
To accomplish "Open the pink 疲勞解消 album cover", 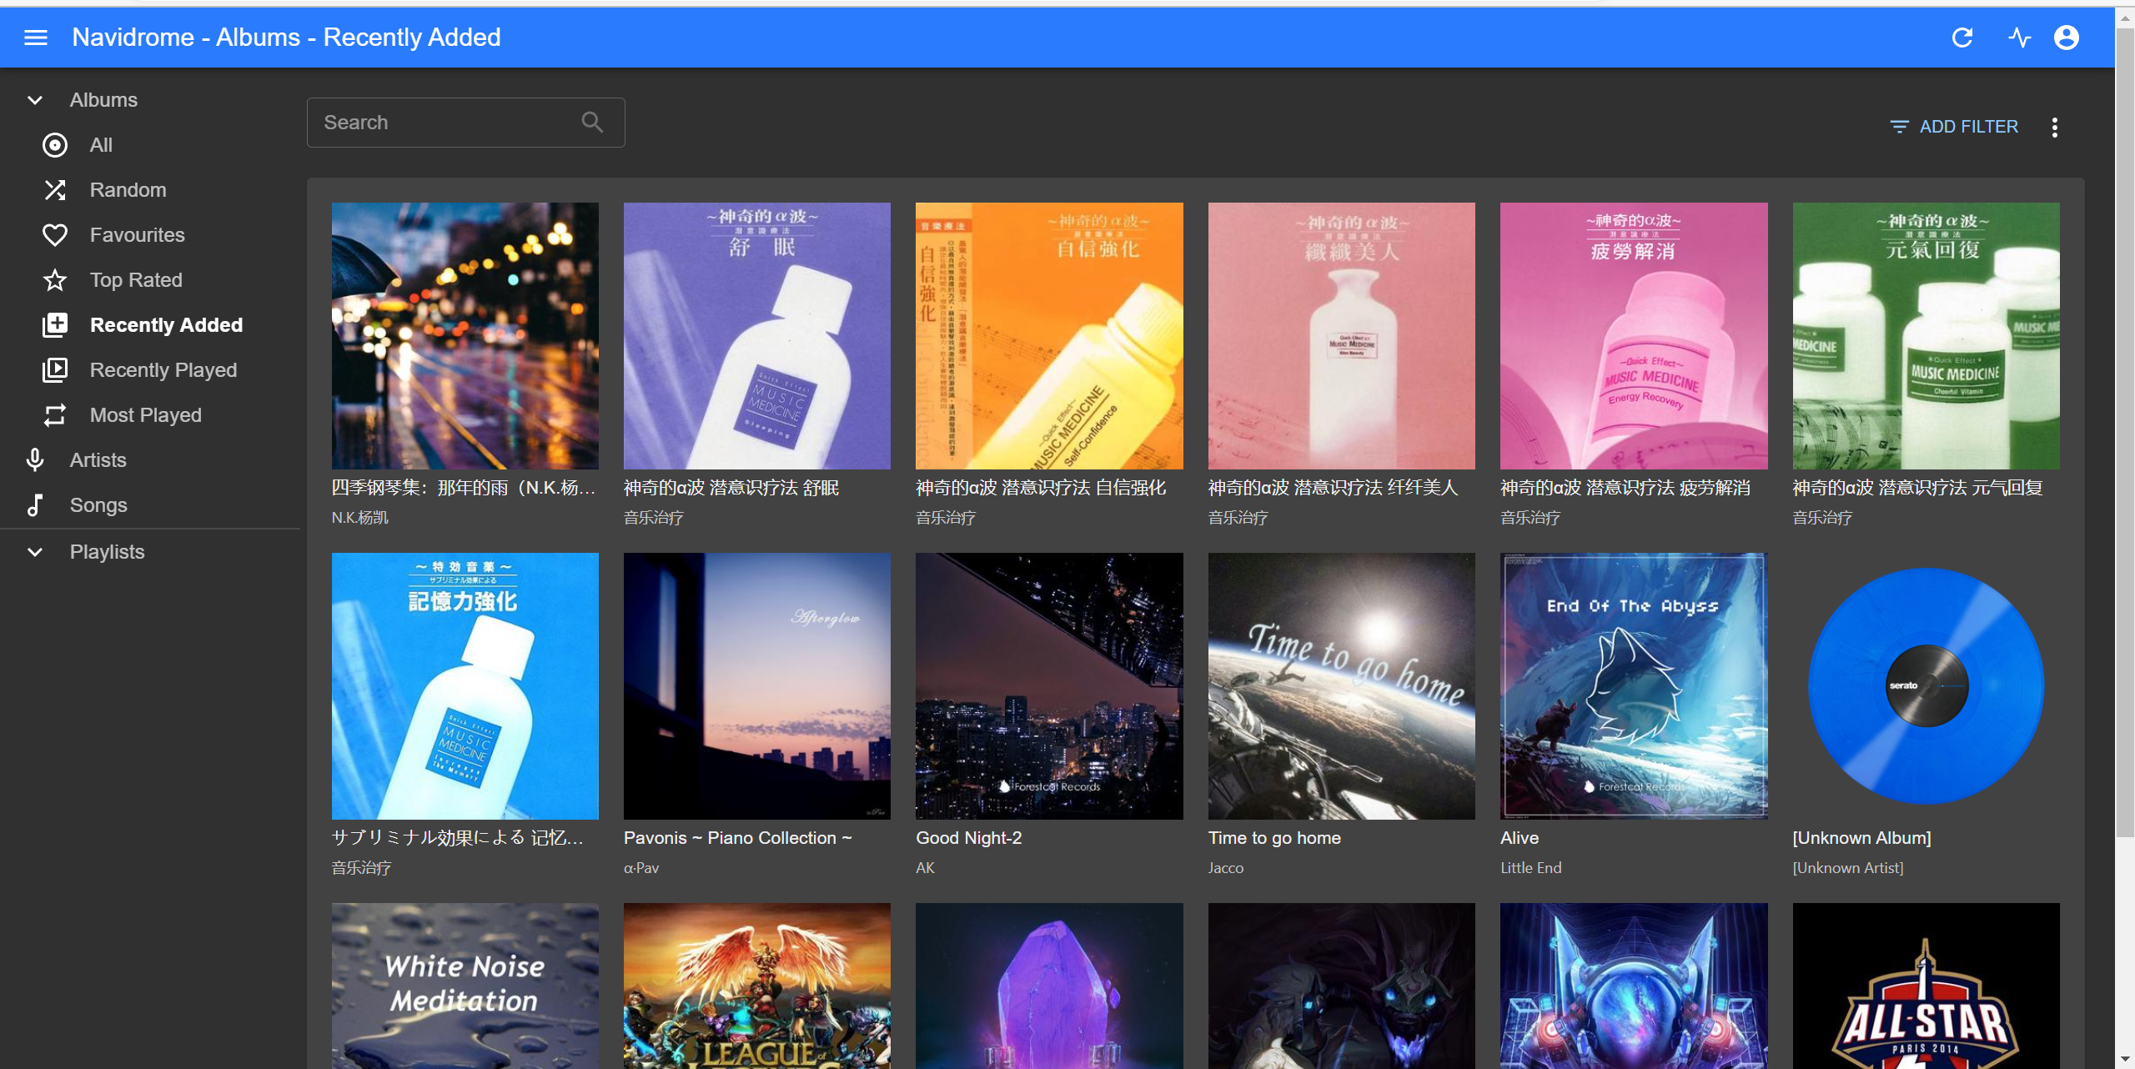I will [1634, 336].
